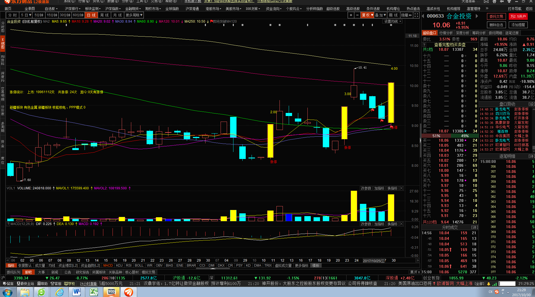Open 更多周期 dropdown
The width and height of the screenshot is (535, 297).
(x=134, y=15)
